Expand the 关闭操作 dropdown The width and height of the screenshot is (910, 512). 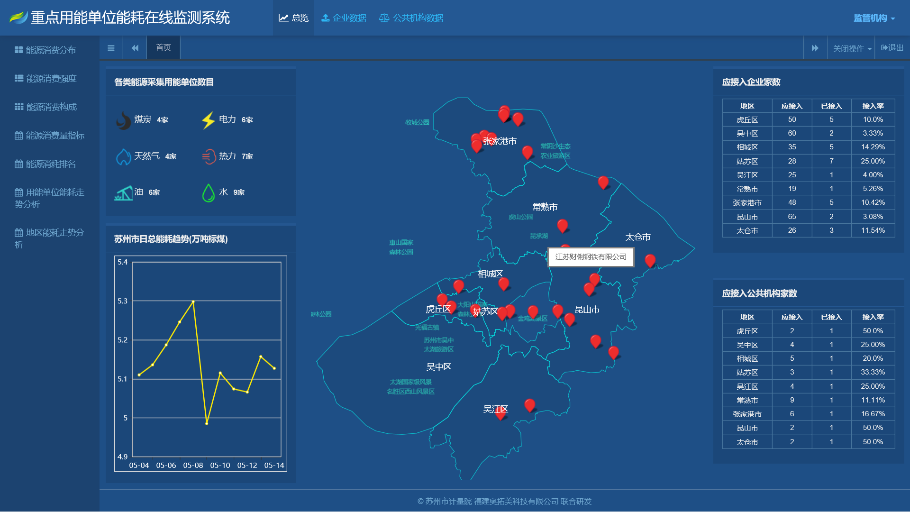click(x=852, y=49)
